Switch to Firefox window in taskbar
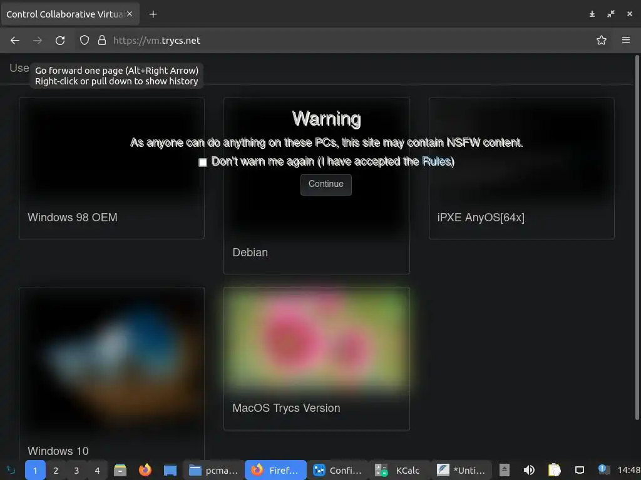The image size is (641, 480). (x=275, y=470)
